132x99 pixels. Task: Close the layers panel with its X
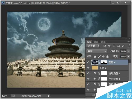[129, 39]
